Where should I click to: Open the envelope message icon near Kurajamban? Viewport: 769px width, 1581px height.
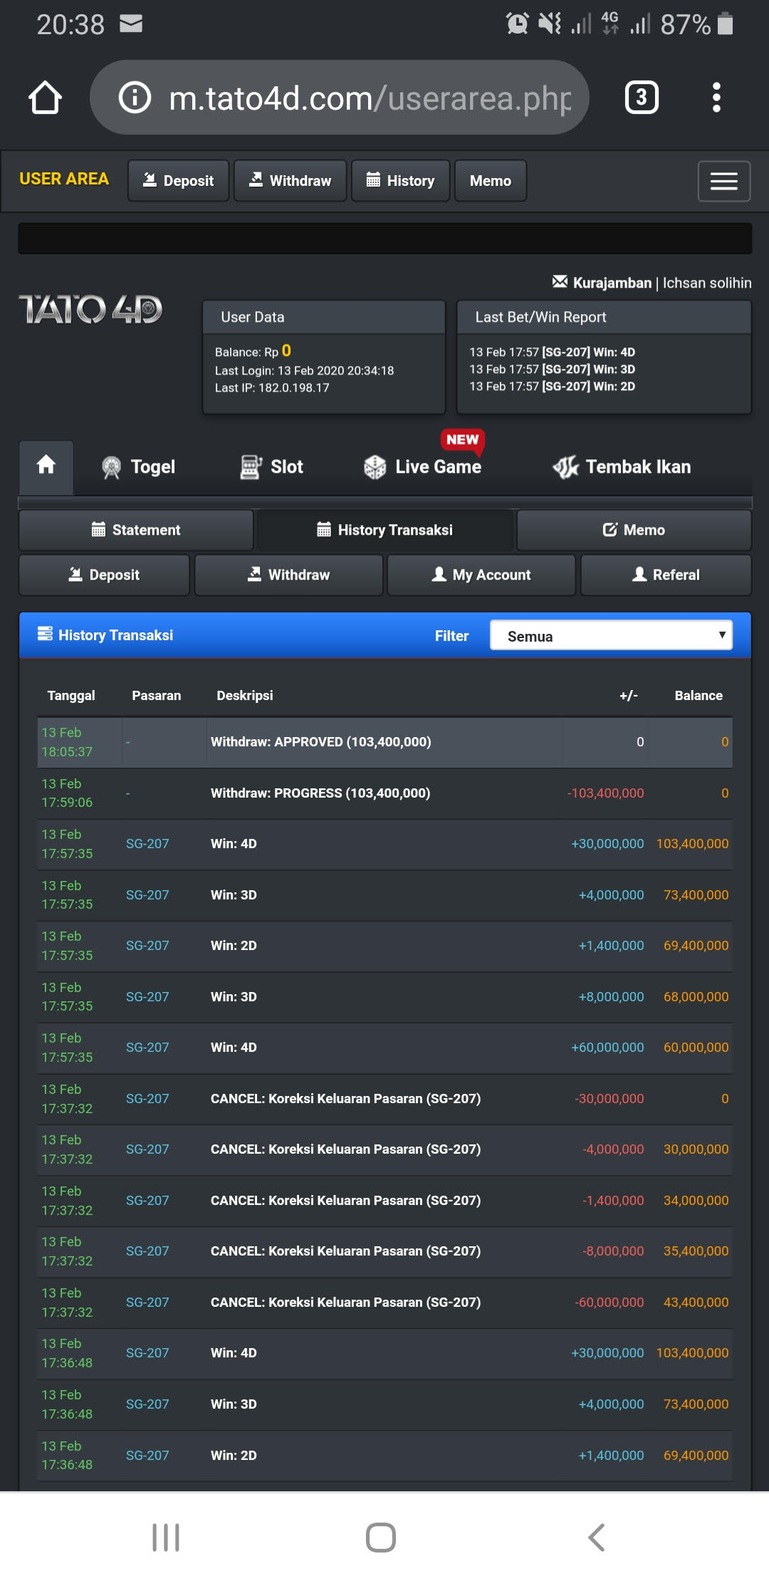click(x=560, y=282)
